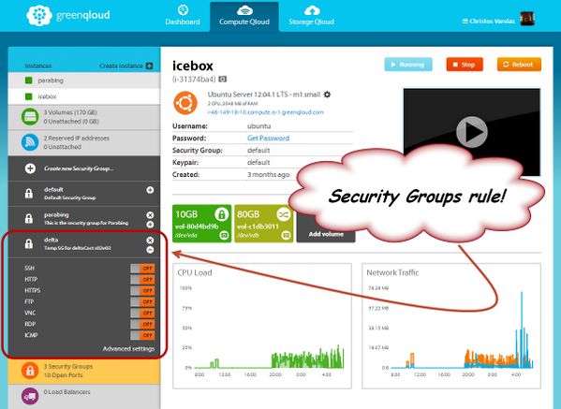Viewport: 561px width, 409px height.
Task: Click the user avatar picture
Action: pyautogui.click(x=527, y=19)
